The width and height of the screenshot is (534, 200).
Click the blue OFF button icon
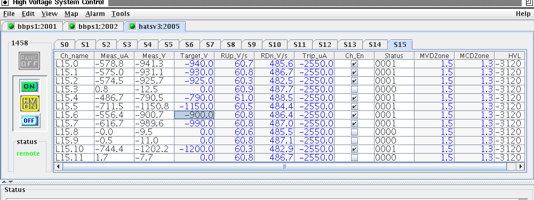[x=29, y=121]
